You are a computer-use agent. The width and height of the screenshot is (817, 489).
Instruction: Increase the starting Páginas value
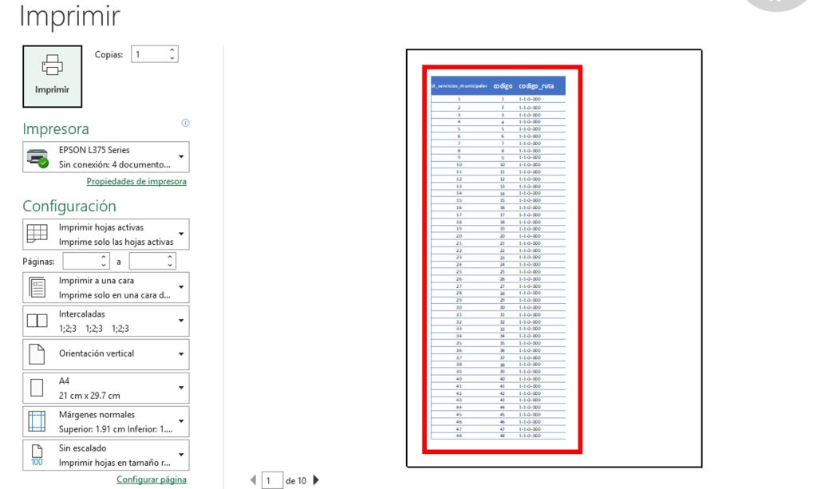pyautogui.click(x=104, y=257)
